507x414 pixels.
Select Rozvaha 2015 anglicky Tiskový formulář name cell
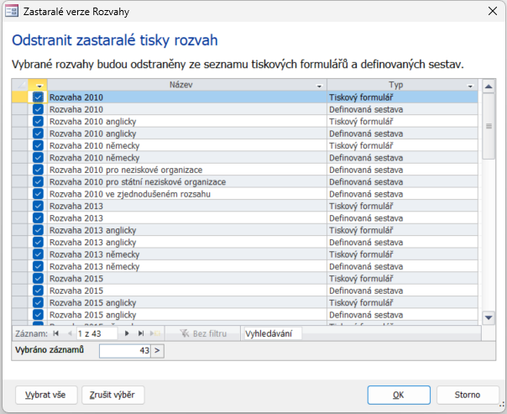coord(187,302)
